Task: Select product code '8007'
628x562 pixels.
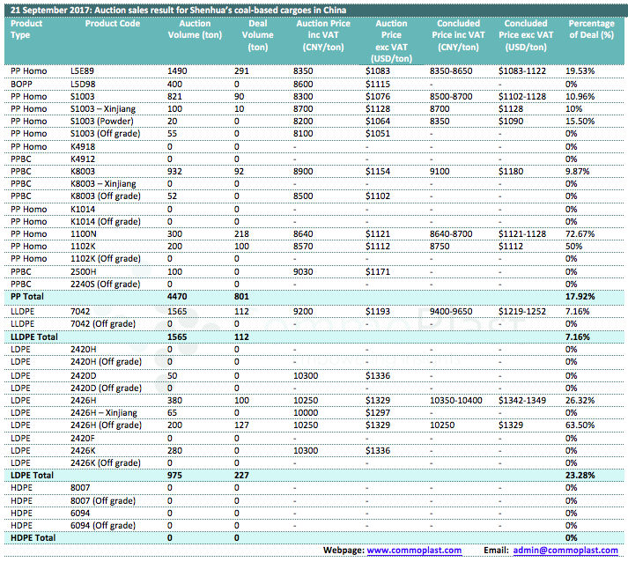Action: 80,488
